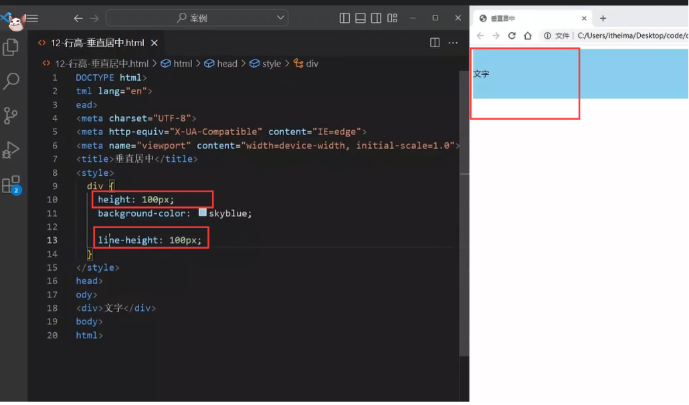This screenshot has height=405, width=689.
Task: Go back in VS Code navigation
Action: click(78, 19)
